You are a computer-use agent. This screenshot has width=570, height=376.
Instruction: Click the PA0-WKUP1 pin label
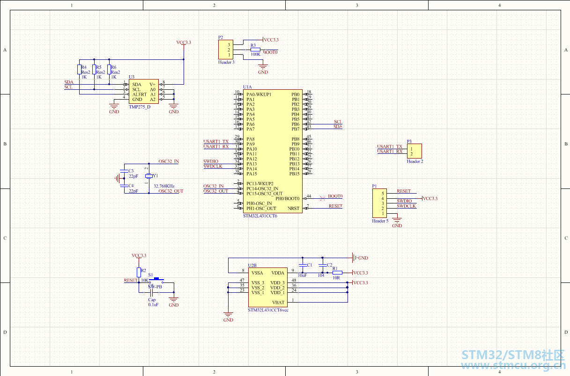tap(259, 94)
